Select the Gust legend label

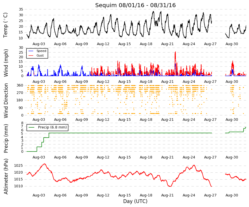(x=40, y=55)
